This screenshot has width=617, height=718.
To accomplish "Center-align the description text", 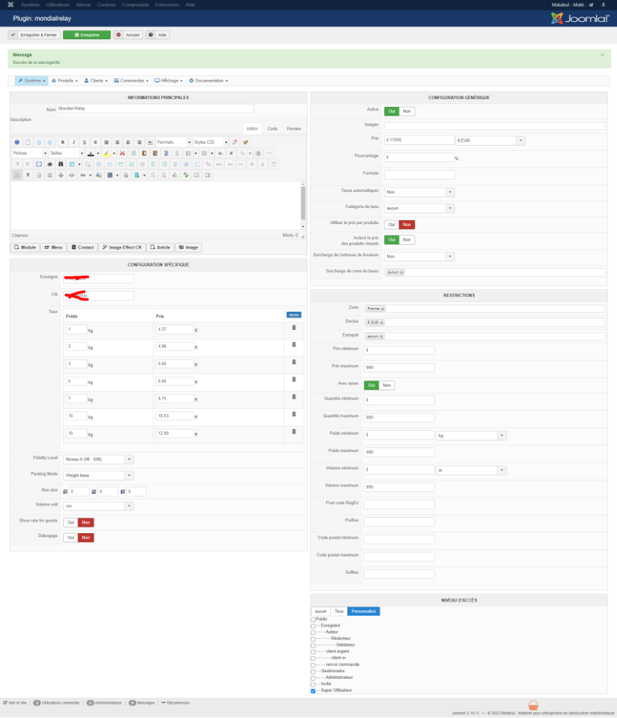I will [x=118, y=142].
